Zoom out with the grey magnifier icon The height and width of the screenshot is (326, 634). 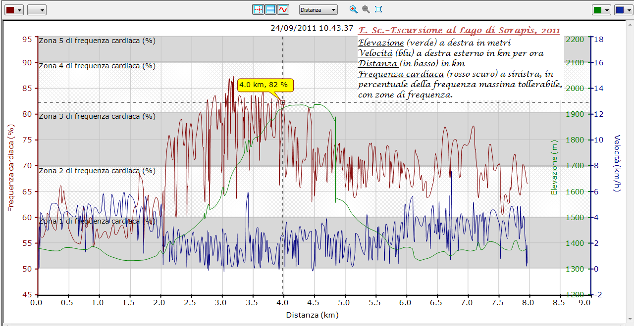pos(366,9)
